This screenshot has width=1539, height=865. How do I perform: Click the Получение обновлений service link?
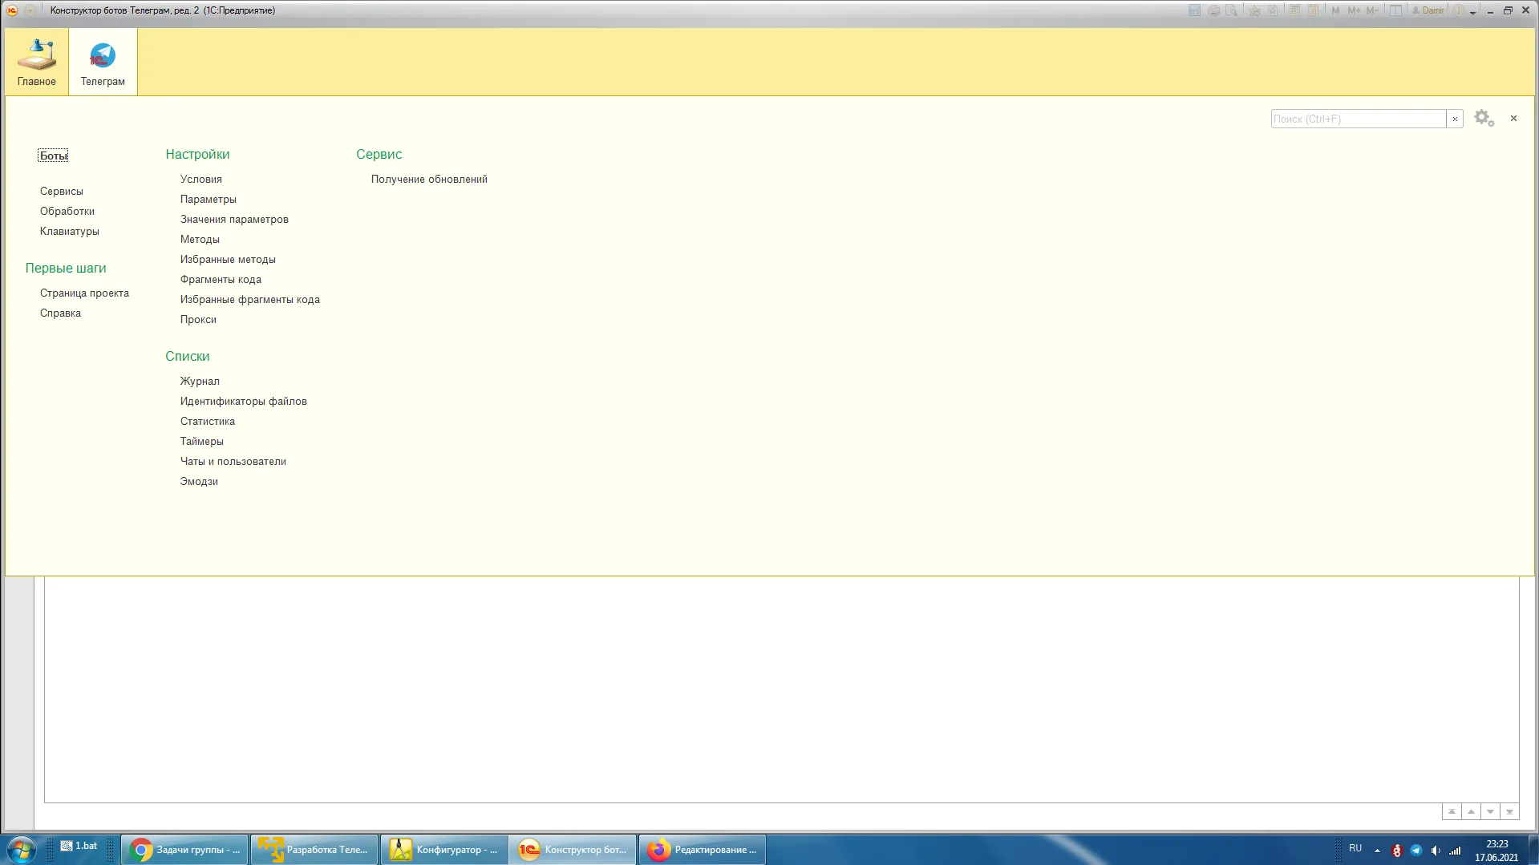point(429,180)
